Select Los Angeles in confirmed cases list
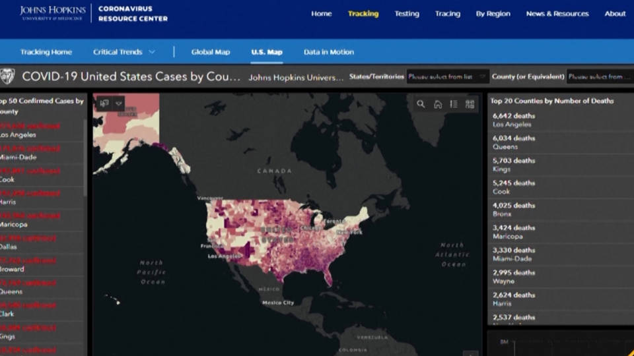634x356 pixels. click(x=42, y=130)
